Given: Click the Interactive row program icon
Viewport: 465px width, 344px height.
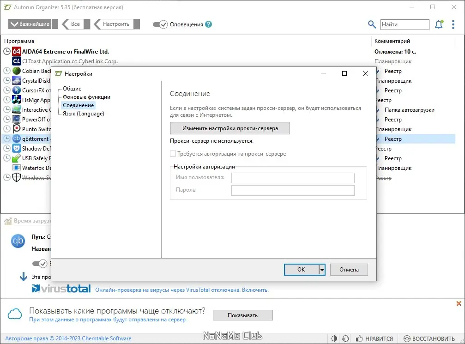Looking at the screenshot, I should coord(16,110).
